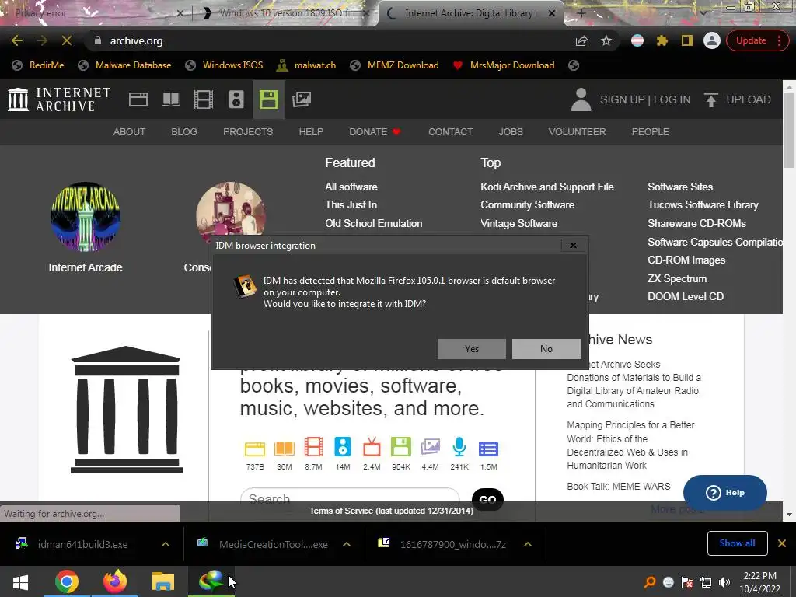Open the Web section icon in Internet Archive header

tap(138, 99)
